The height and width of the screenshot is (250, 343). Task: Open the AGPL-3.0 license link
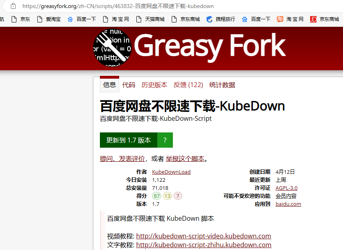point(286,188)
